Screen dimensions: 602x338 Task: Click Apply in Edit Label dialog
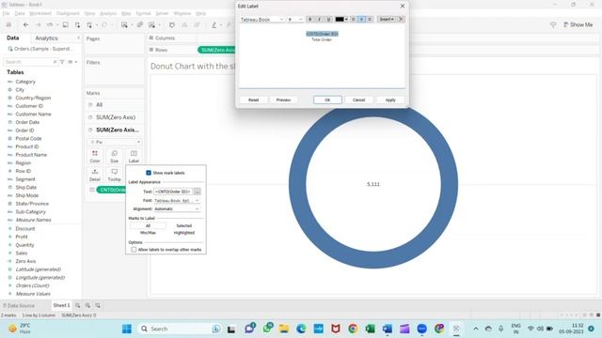(390, 100)
